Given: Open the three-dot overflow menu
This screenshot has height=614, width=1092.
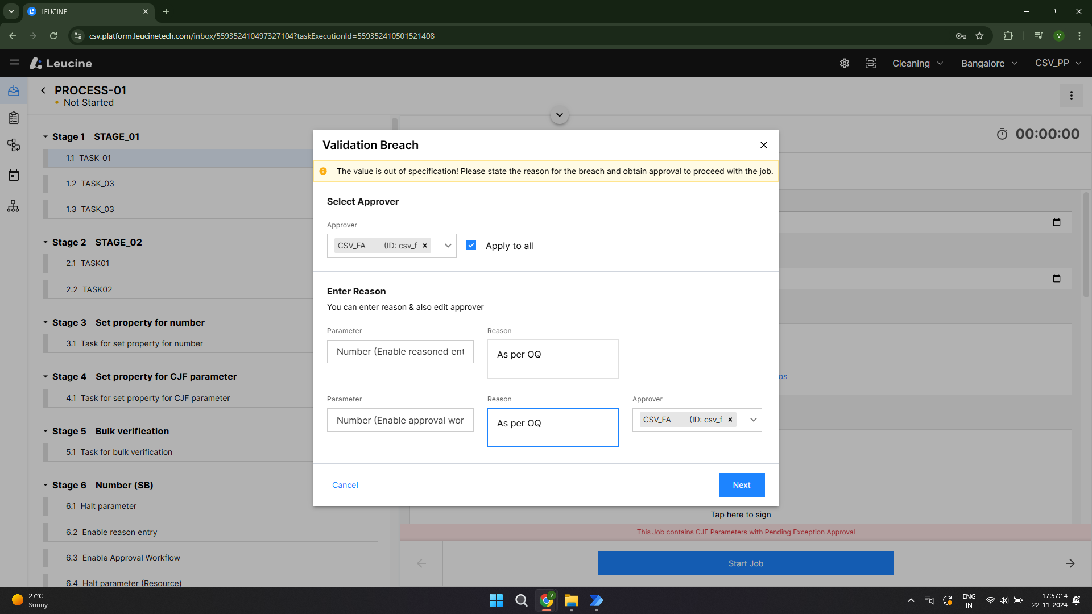Looking at the screenshot, I should (x=1072, y=96).
